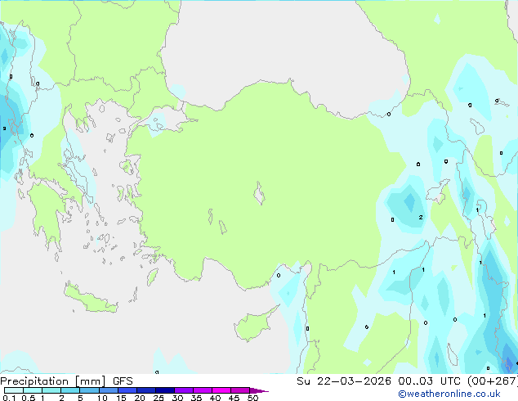Click the purple above-50 legend arrow tip
Screen dimensions: 518x401
click(x=259, y=391)
